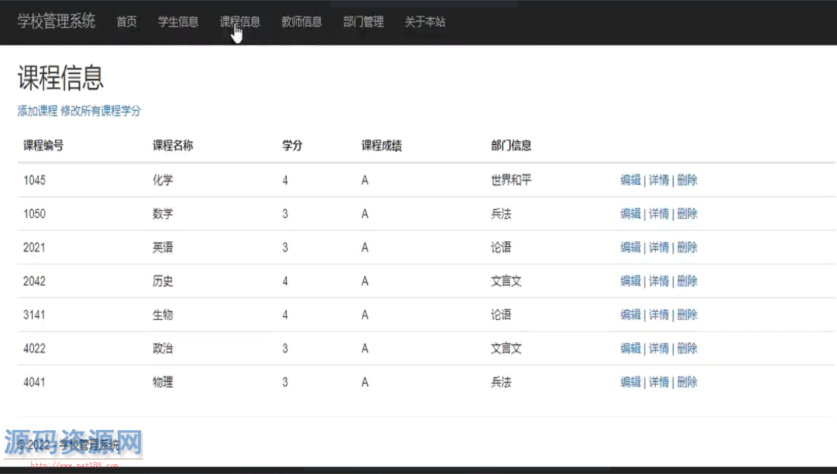Open the 首页 navigation item
The image size is (837, 474).
[126, 22]
